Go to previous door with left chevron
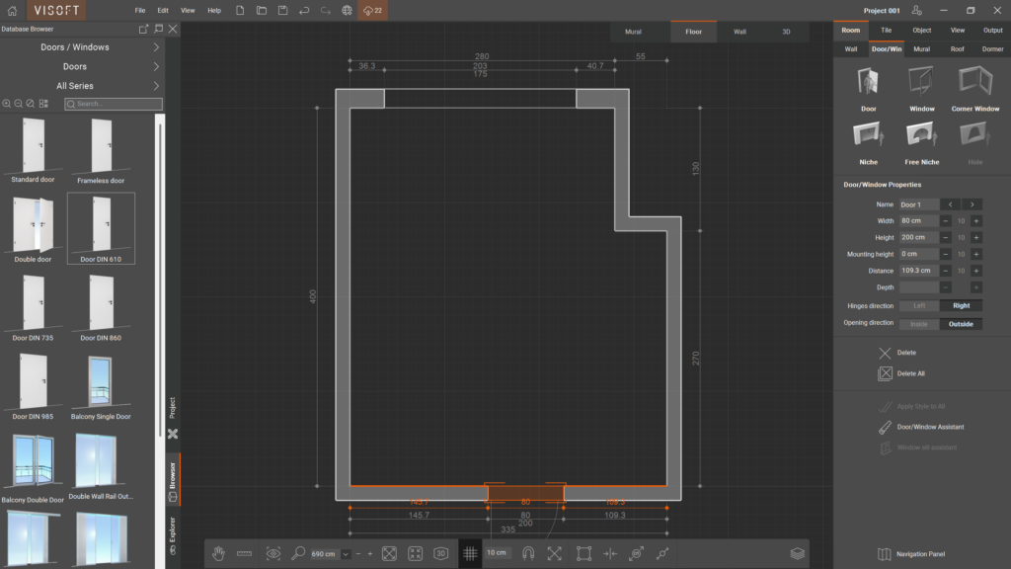1011x569 pixels. [951, 204]
